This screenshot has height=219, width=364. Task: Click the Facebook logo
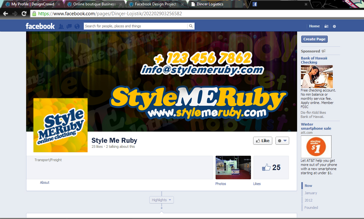pos(40,26)
